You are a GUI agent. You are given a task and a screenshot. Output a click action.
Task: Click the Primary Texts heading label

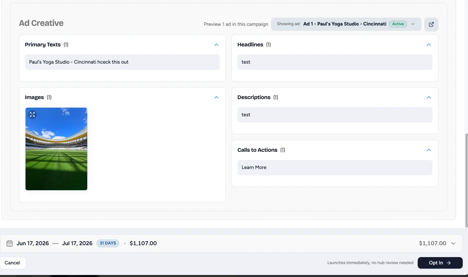(x=43, y=44)
